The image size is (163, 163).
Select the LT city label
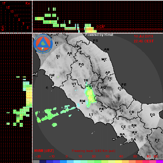pos(91,115)
